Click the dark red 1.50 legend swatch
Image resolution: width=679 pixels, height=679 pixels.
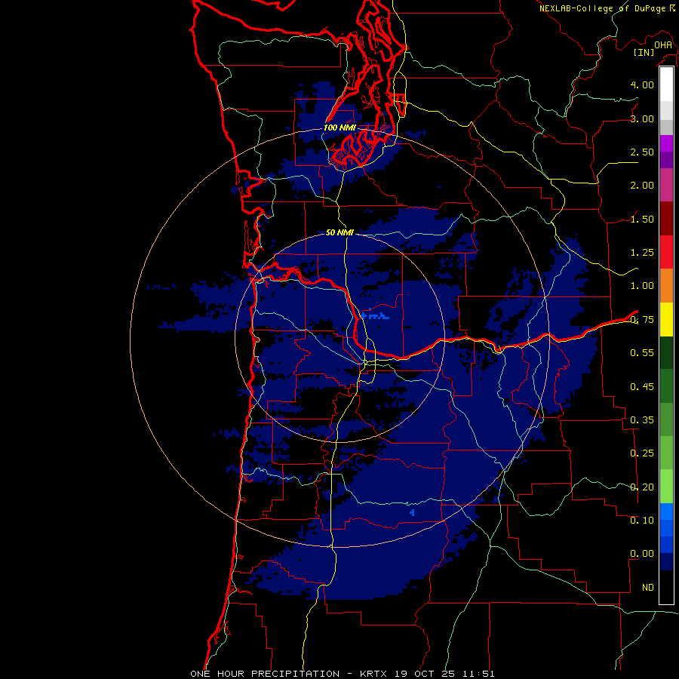pyautogui.click(x=666, y=218)
